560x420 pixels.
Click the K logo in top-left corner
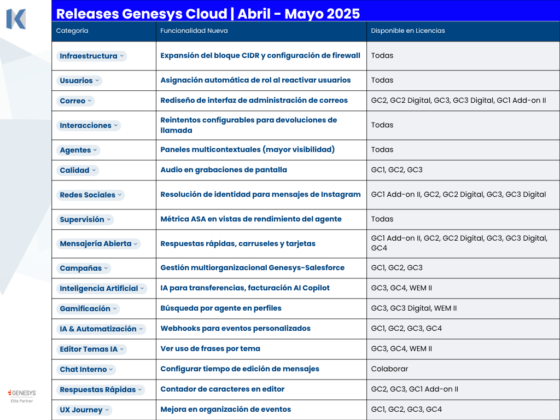[x=16, y=19]
